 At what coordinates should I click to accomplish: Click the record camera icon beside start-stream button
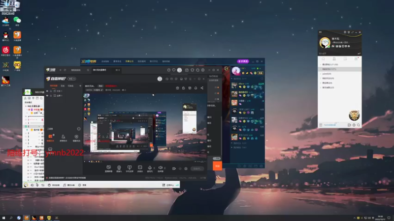point(174,168)
